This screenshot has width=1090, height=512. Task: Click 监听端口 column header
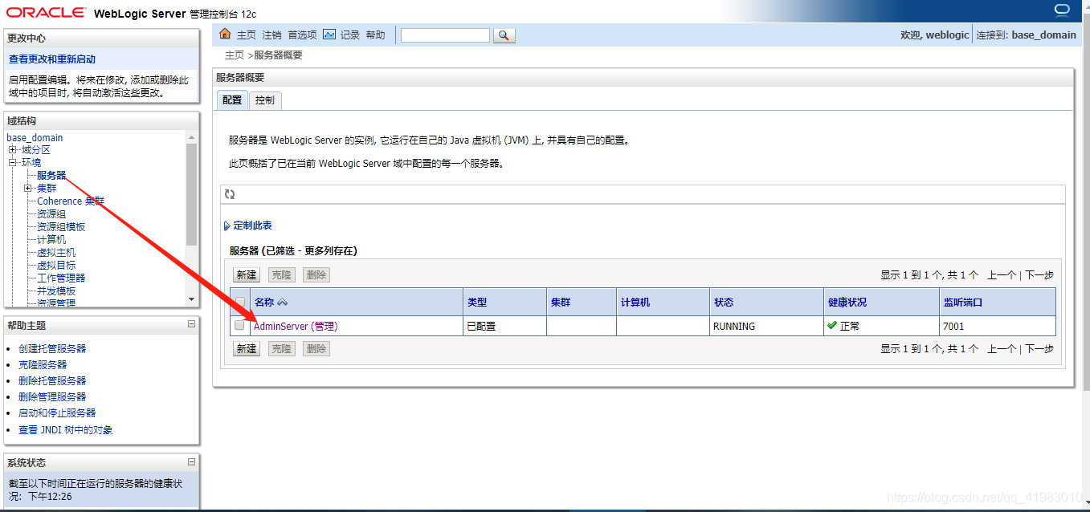click(963, 303)
